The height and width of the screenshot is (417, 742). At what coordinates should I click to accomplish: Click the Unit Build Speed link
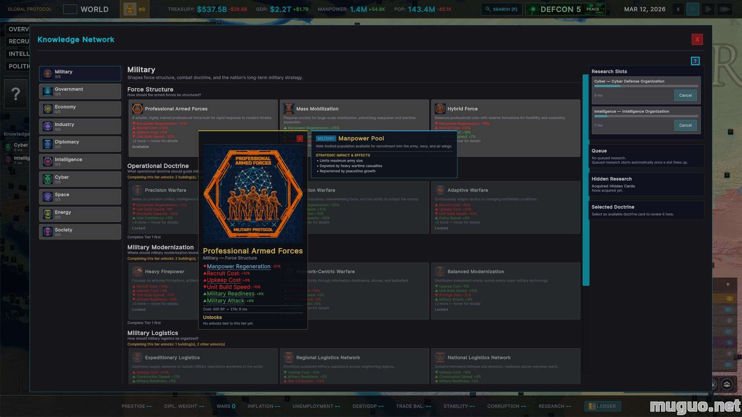[229, 287]
